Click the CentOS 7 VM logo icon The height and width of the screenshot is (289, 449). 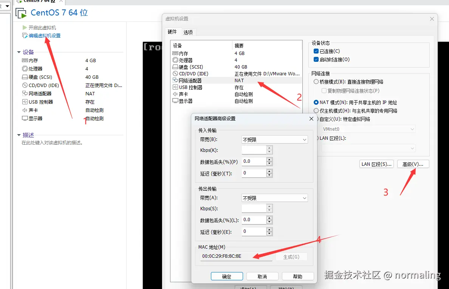tap(21, 14)
